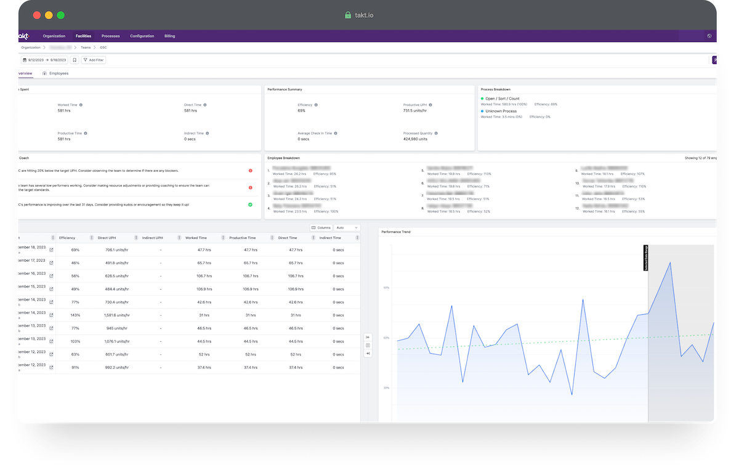This screenshot has width=739, height=475.
Task: Open the Indirect UPH column header menu
Action: pyautogui.click(x=178, y=238)
